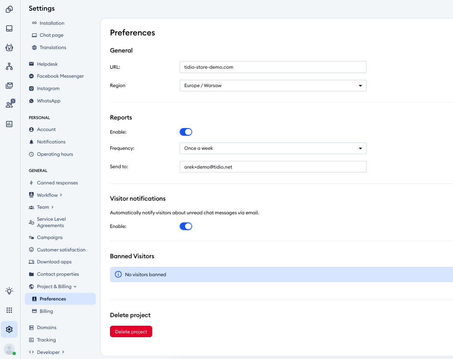Image resolution: width=453 pixels, height=359 pixels.
Task: Select the chatbot (Lyro) icon in sidebar
Action: click(9, 47)
